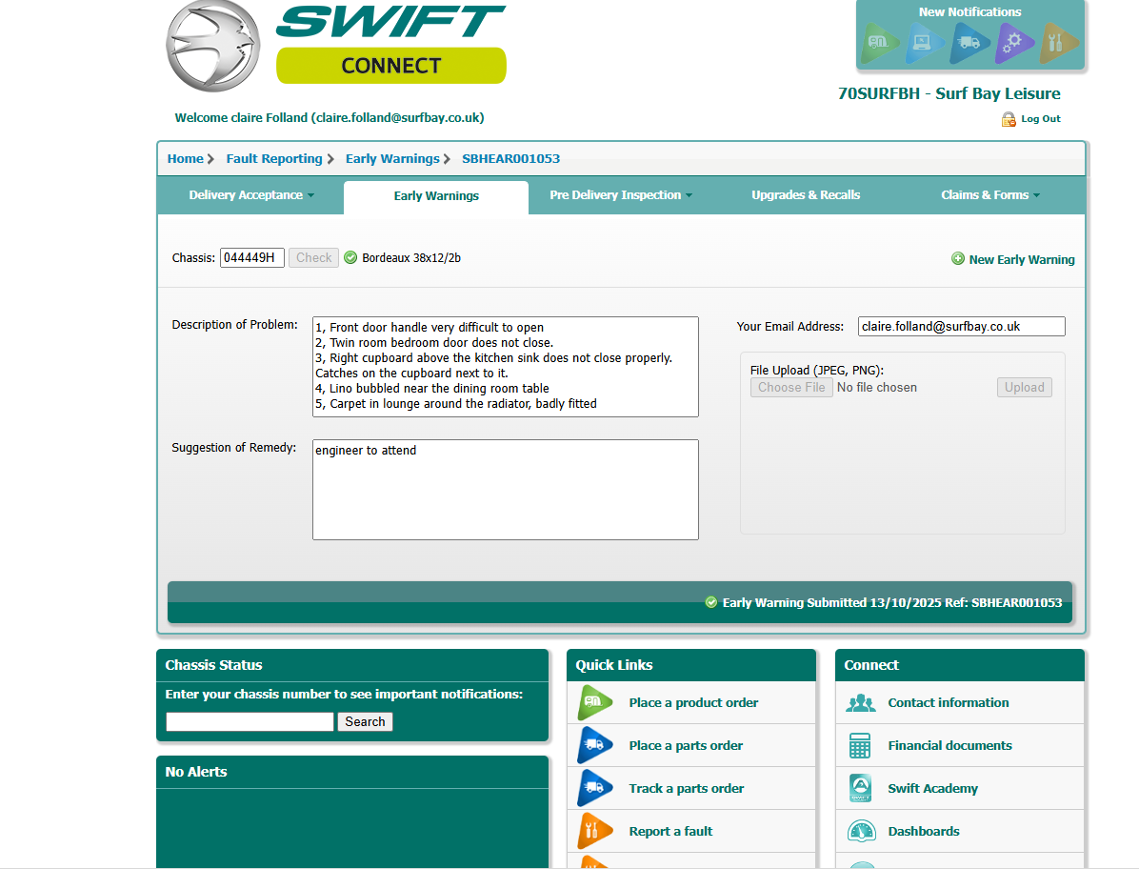Click the Check button next to Chassis

click(314, 258)
